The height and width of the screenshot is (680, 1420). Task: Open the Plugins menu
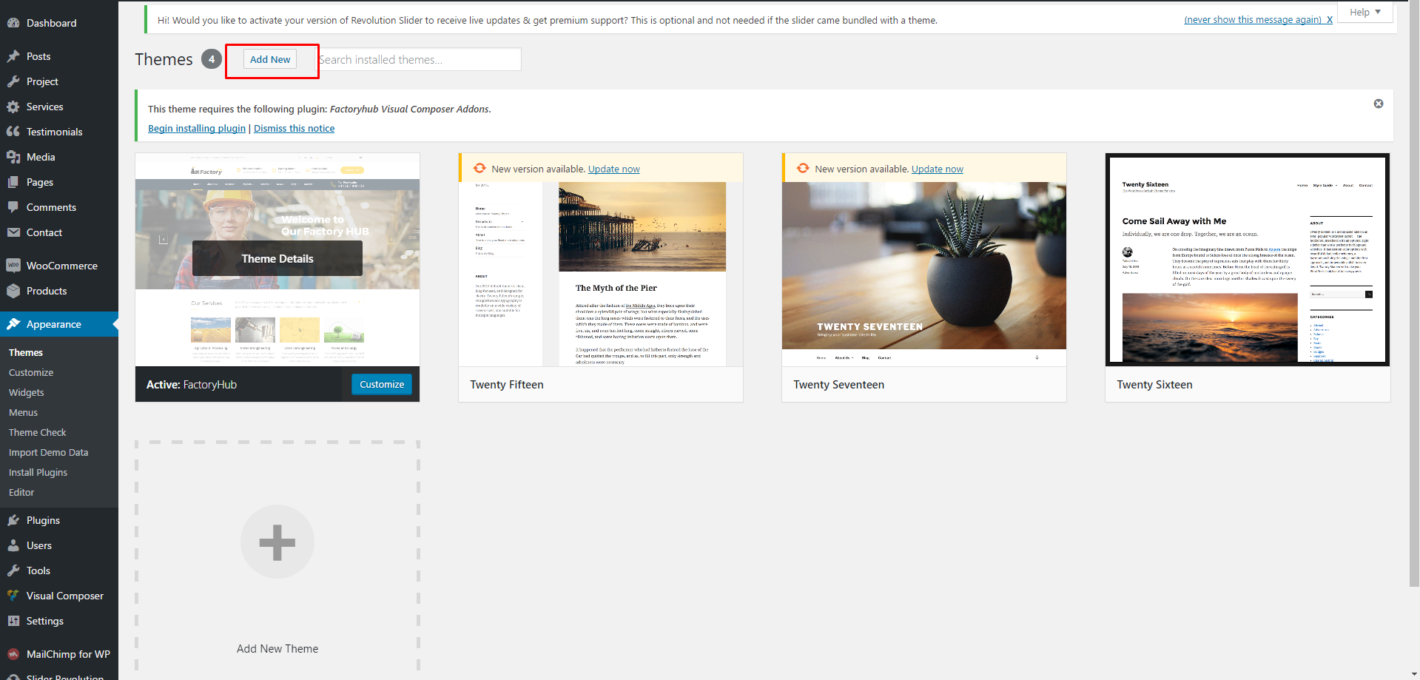click(x=59, y=520)
